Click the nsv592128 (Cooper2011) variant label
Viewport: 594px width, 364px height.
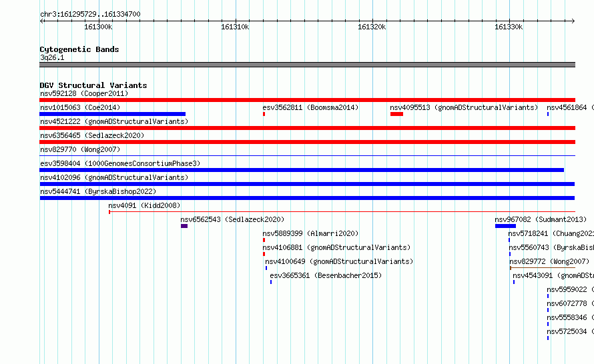click(84, 93)
